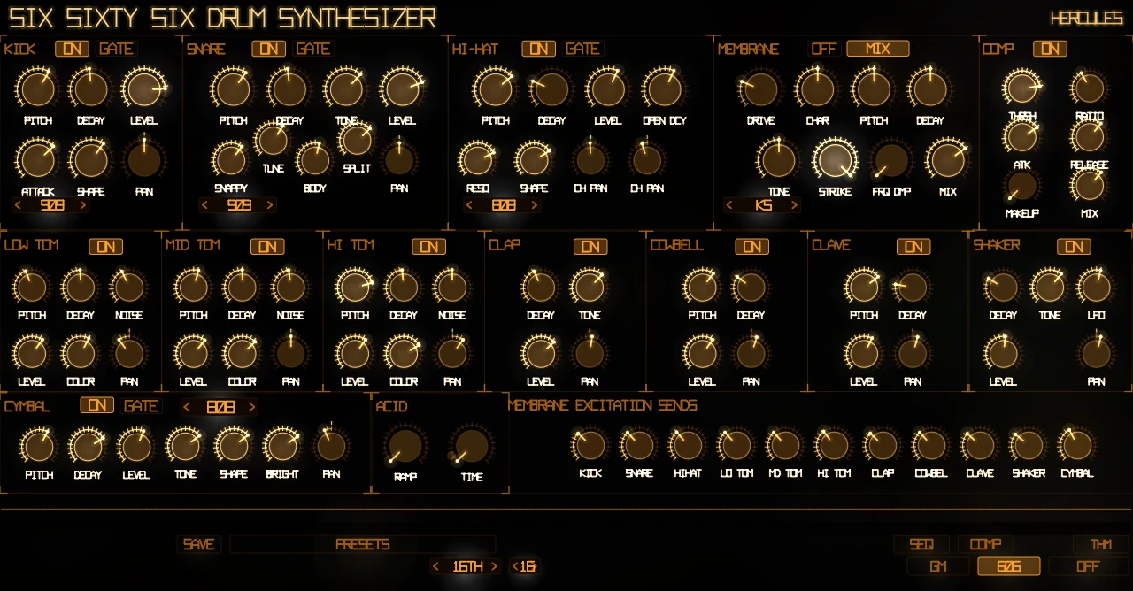Toggle the CLAP ON switch
This screenshot has height=591, width=1133.
click(x=590, y=246)
